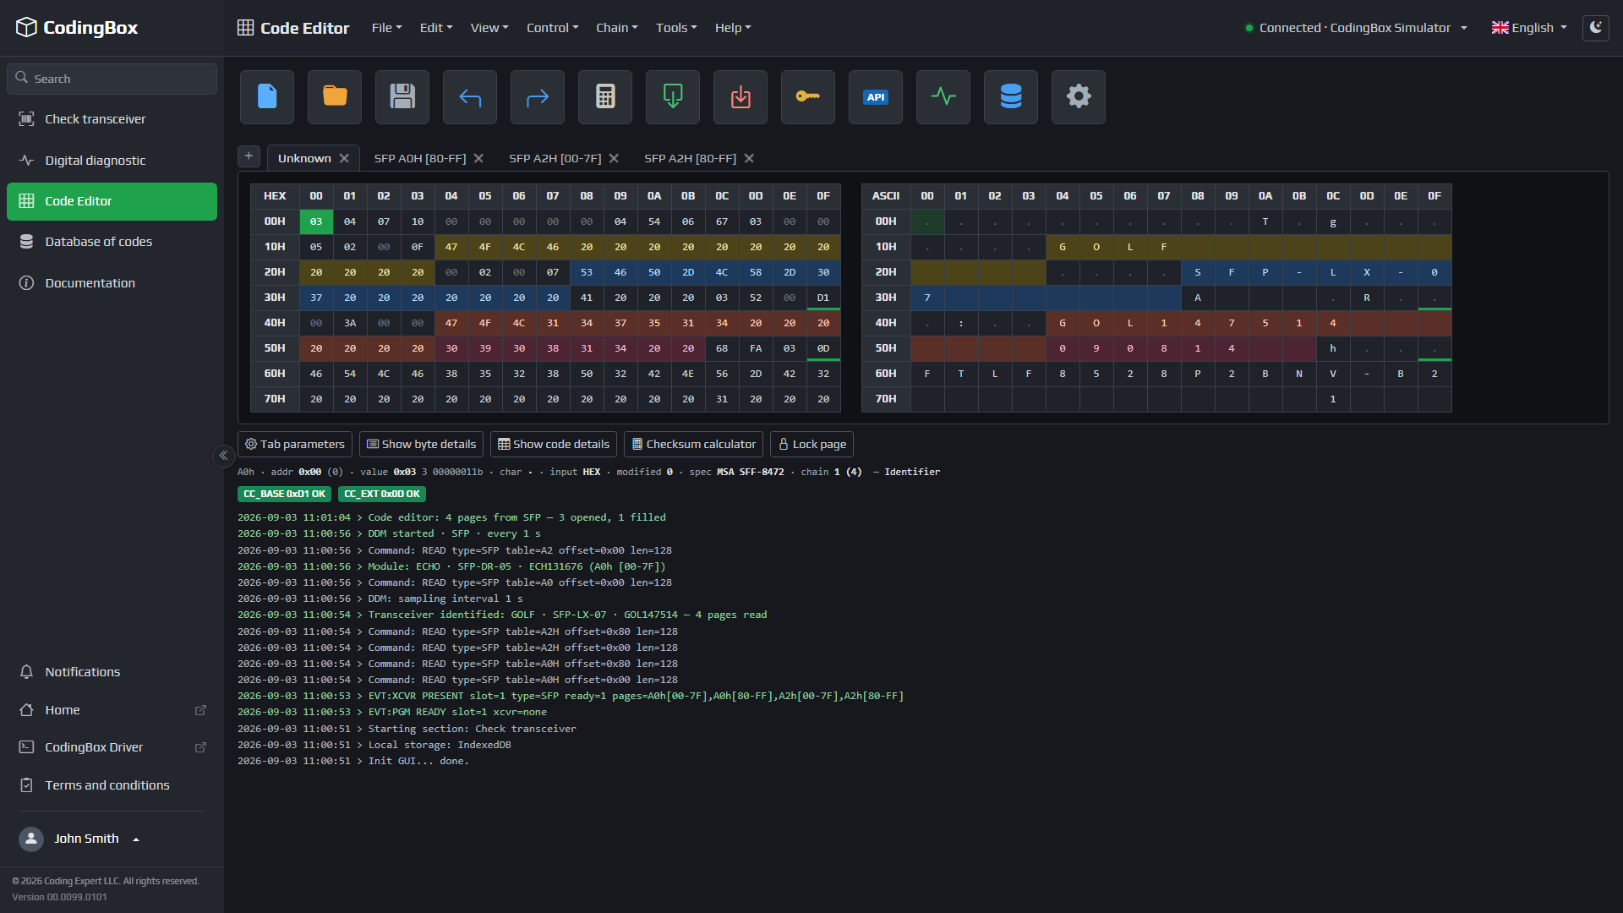Open CodingBox Driver external link
1623x913 pixels.
pos(112,747)
